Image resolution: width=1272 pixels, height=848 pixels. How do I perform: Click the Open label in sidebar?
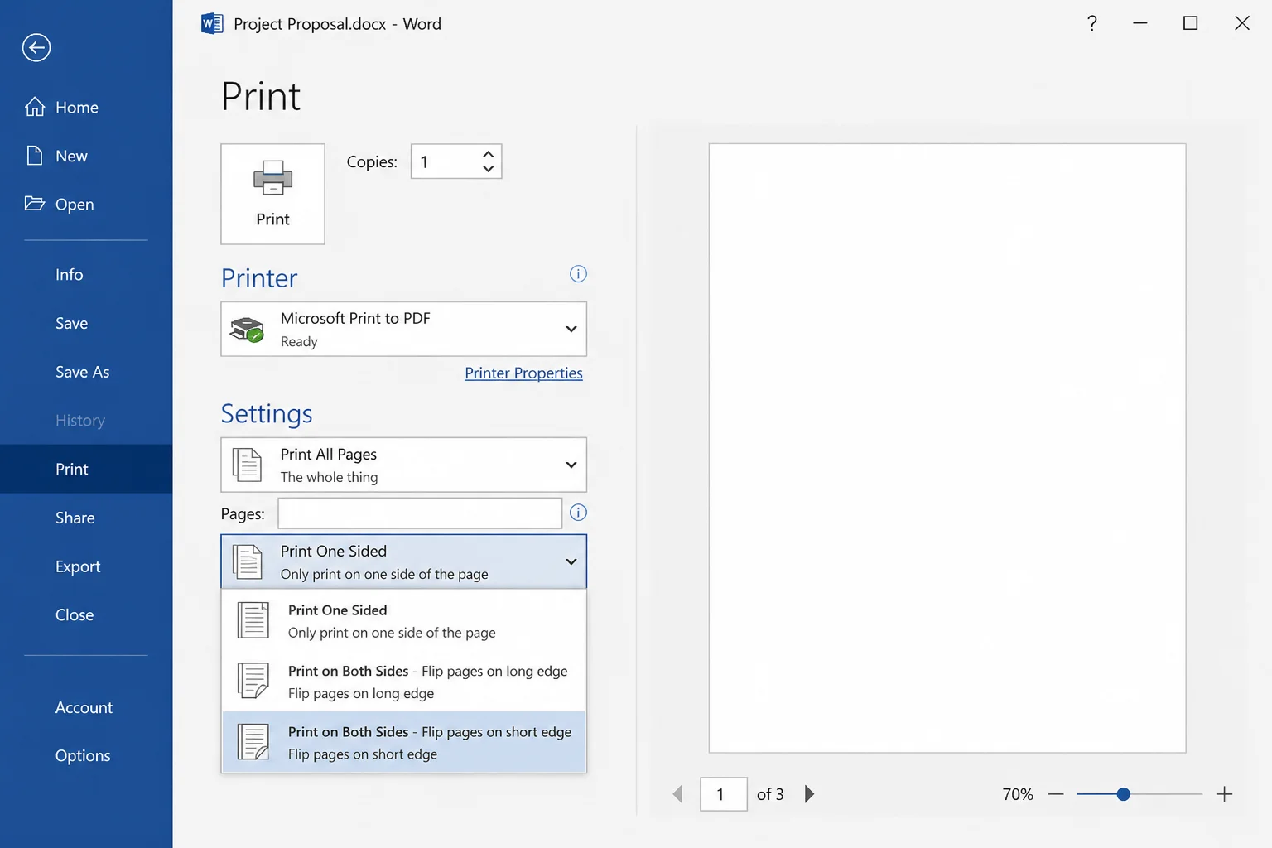click(x=75, y=205)
